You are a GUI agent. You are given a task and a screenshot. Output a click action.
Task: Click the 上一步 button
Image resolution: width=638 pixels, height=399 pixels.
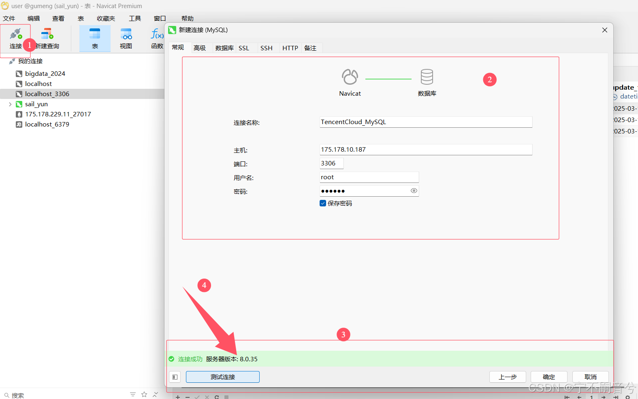(x=508, y=377)
